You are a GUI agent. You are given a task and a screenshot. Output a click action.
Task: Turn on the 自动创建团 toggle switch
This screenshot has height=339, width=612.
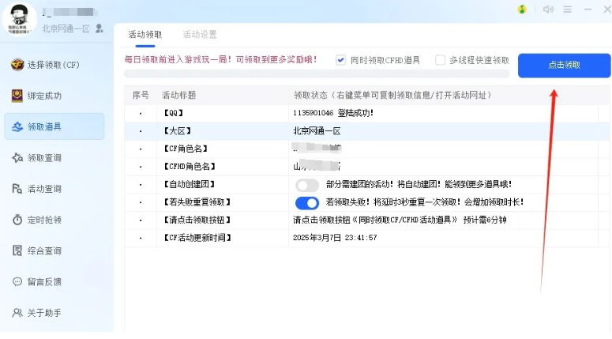306,185
